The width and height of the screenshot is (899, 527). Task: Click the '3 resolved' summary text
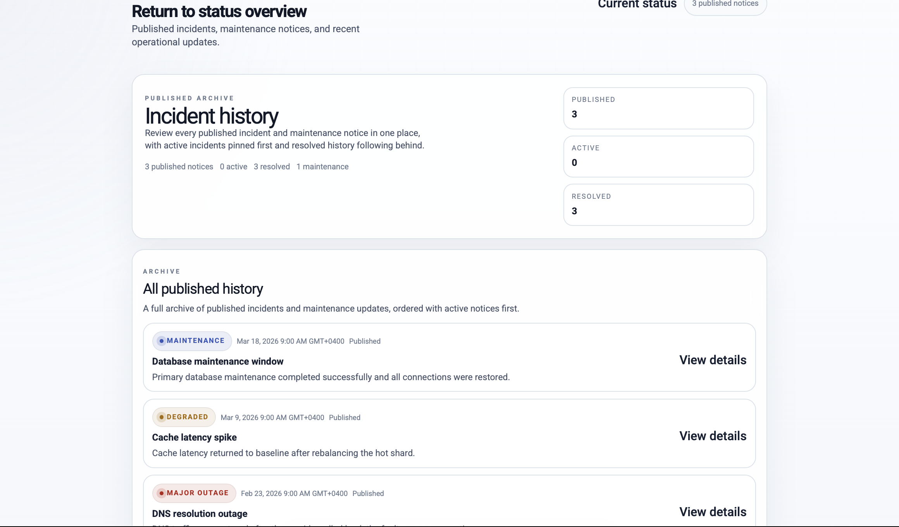coord(272,167)
